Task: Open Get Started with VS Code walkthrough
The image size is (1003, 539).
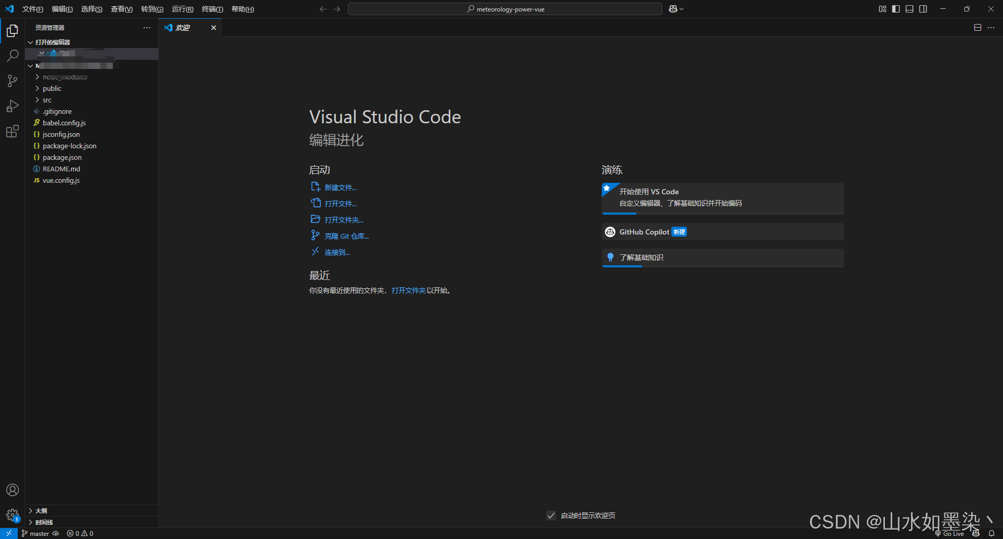Action: 722,198
